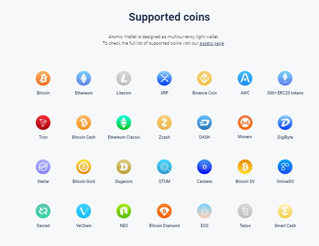319x246 pixels.
Task: Click the Bitcoin coin icon
Action: (43, 78)
